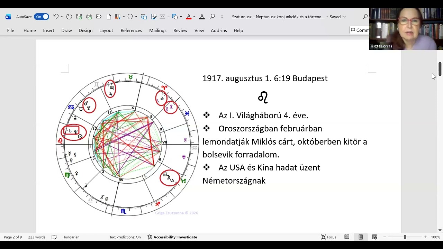443x249 pixels.
Task: Click the draw text box icon
Action: click(154, 17)
